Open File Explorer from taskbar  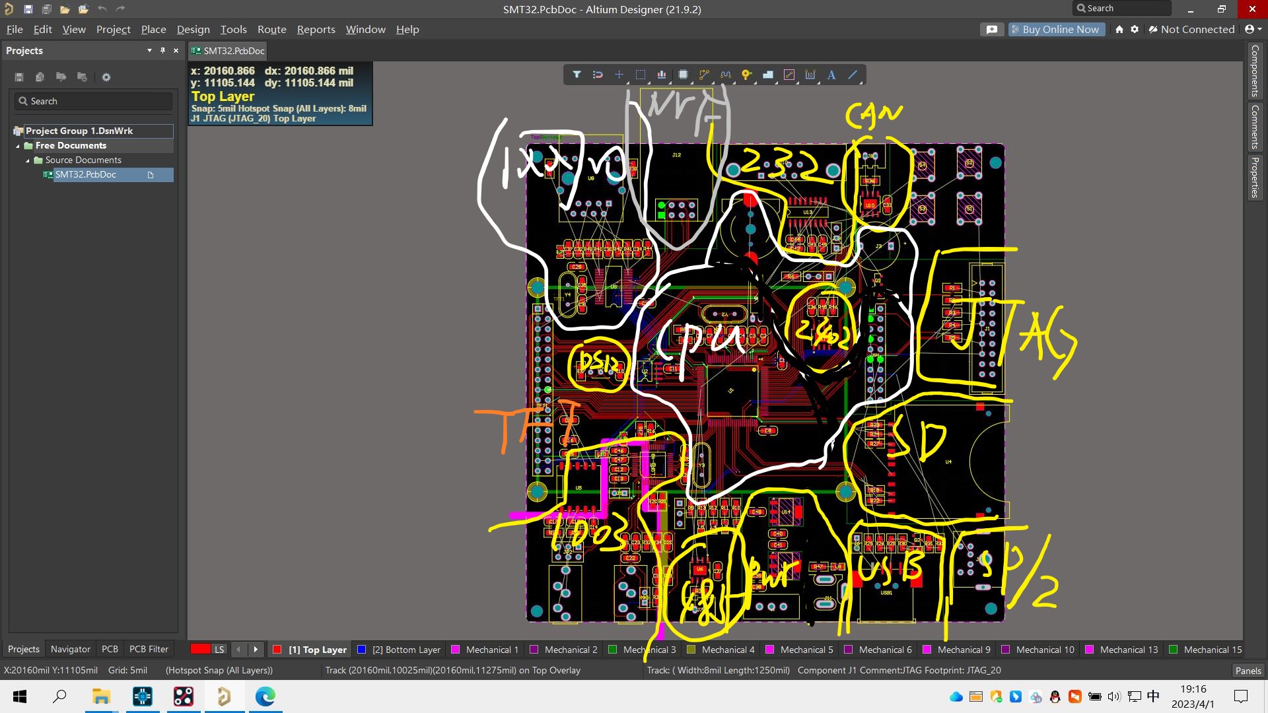pos(101,696)
